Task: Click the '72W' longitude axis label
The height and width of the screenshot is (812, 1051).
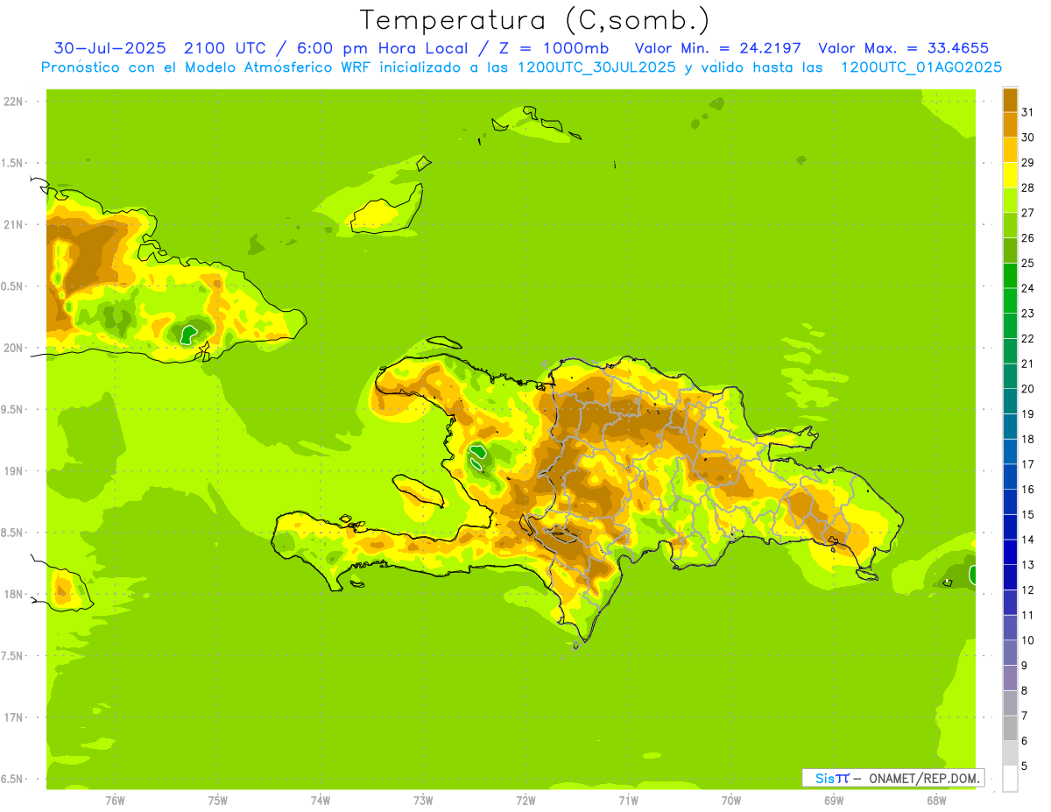Action: pyautogui.click(x=526, y=801)
